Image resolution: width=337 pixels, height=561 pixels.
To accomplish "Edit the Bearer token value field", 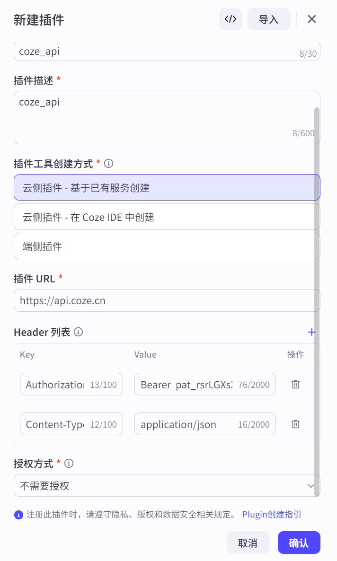I will [205, 384].
